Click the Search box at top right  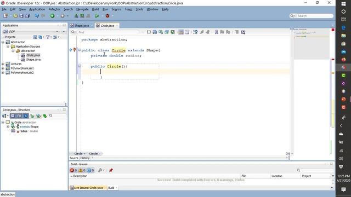312,16
